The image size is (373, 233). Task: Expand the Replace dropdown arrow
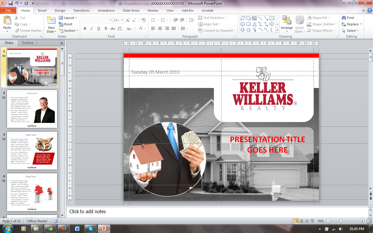point(361,24)
